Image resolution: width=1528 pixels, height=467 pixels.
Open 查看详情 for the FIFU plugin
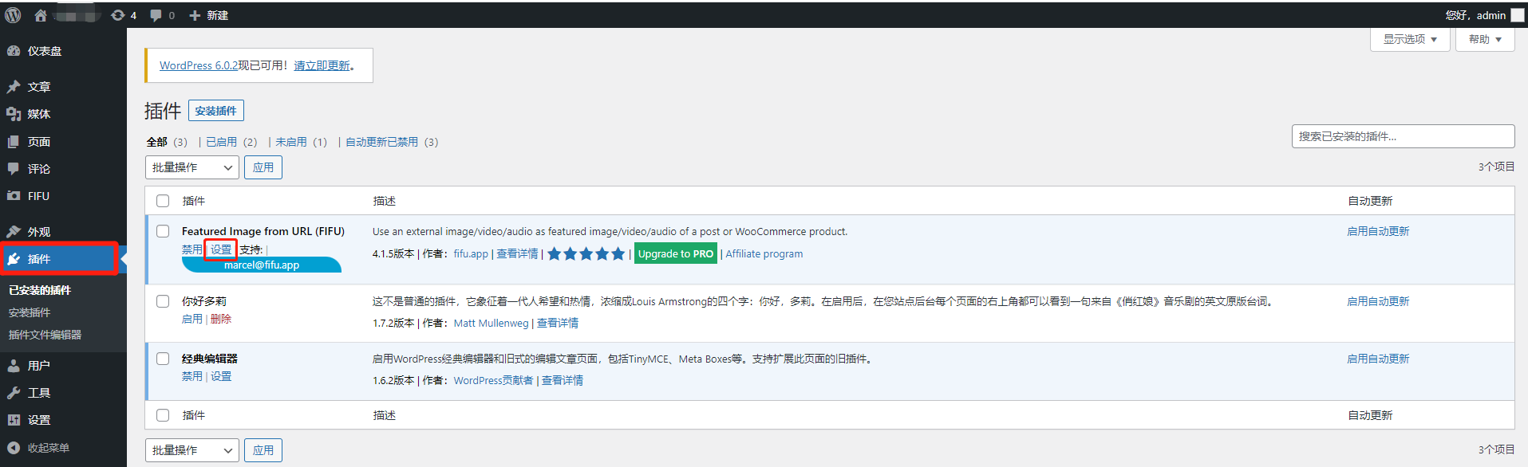517,254
